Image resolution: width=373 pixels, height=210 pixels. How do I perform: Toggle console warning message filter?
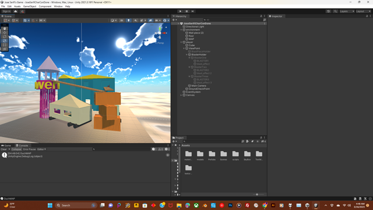[161, 149]
